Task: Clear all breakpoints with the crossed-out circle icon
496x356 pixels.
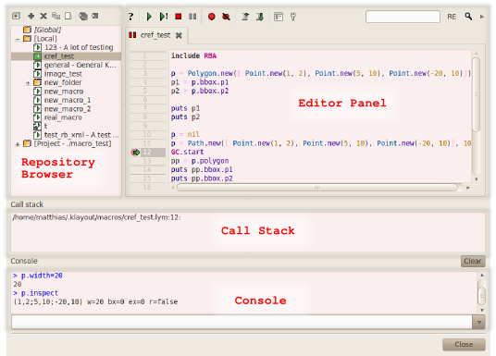Action: click(x=226, y=17)
